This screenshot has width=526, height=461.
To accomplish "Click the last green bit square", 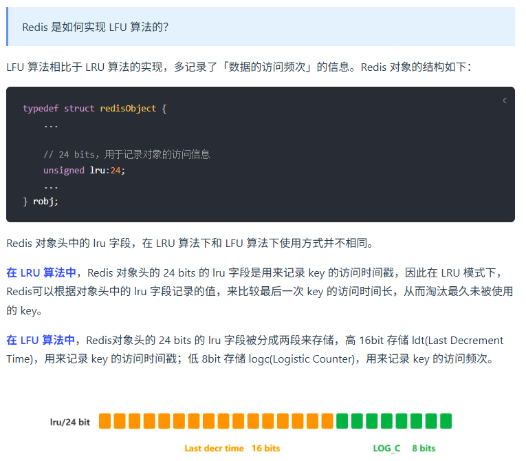I will (x=446, y=421).
